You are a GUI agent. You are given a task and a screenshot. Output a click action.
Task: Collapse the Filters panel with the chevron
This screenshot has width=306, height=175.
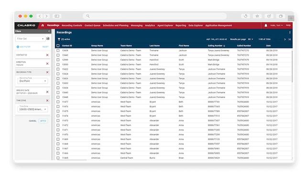pyautogui.click(x=49, y=31)
